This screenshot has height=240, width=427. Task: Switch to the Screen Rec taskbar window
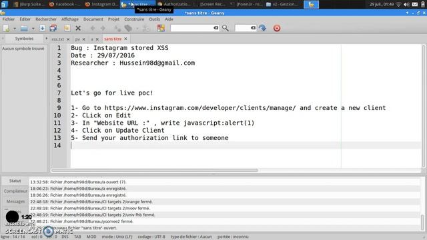pyautogui.click(x=210, y=4)
